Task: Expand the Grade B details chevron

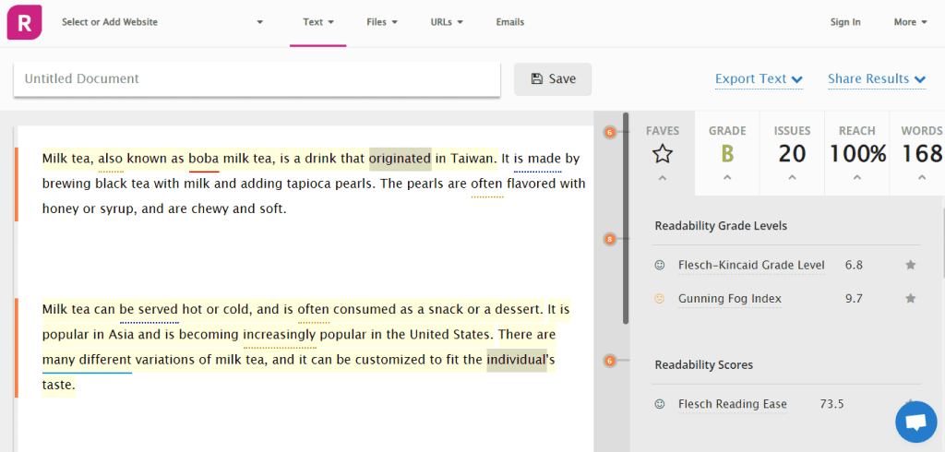Action: [727, 177]
